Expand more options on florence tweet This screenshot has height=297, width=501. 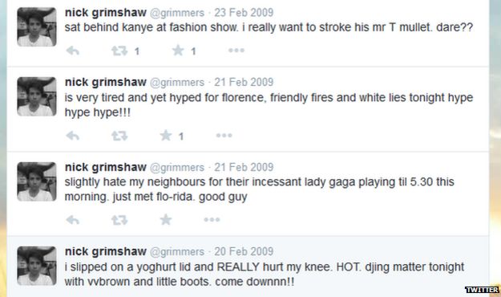click(224, 136)
